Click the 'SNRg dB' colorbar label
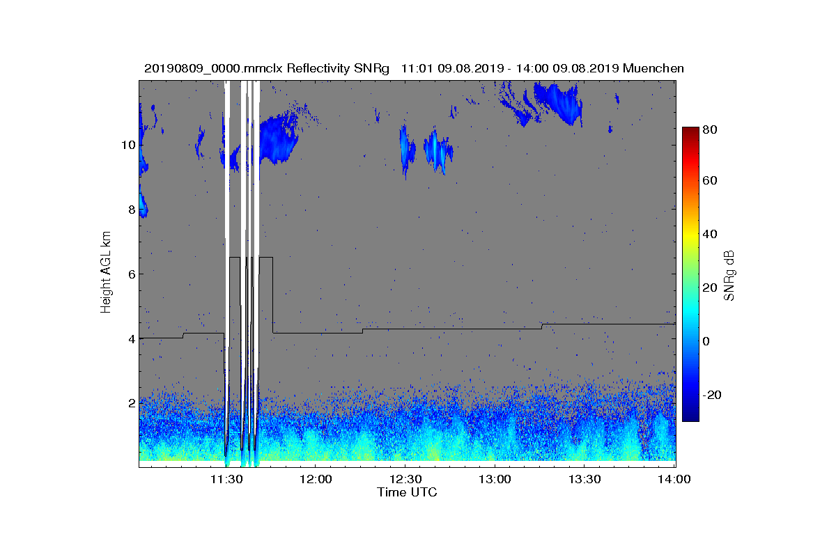Image resolution: width=836 pixels, height=557 pixels. [729, 276]
